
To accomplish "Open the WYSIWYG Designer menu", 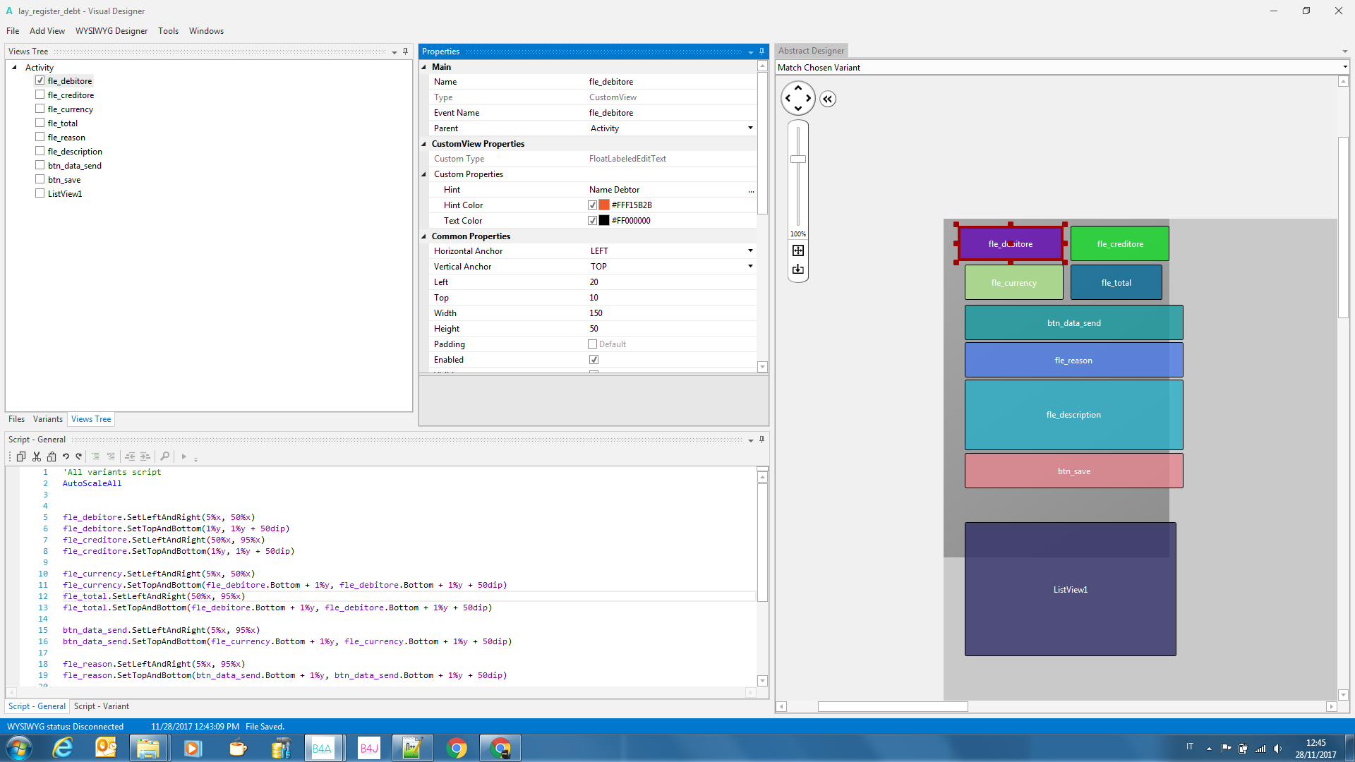I will point(112,31).
